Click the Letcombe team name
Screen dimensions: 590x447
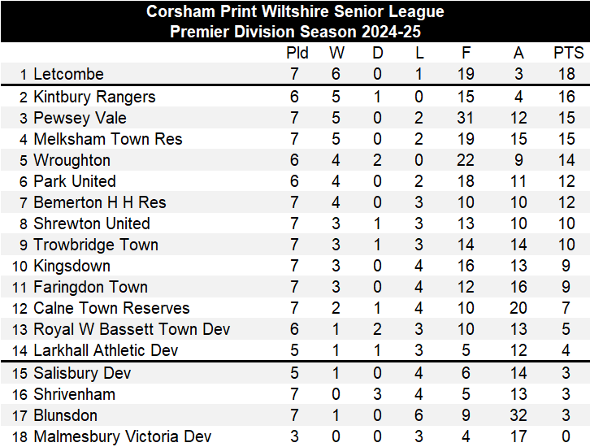click(68, 74)
